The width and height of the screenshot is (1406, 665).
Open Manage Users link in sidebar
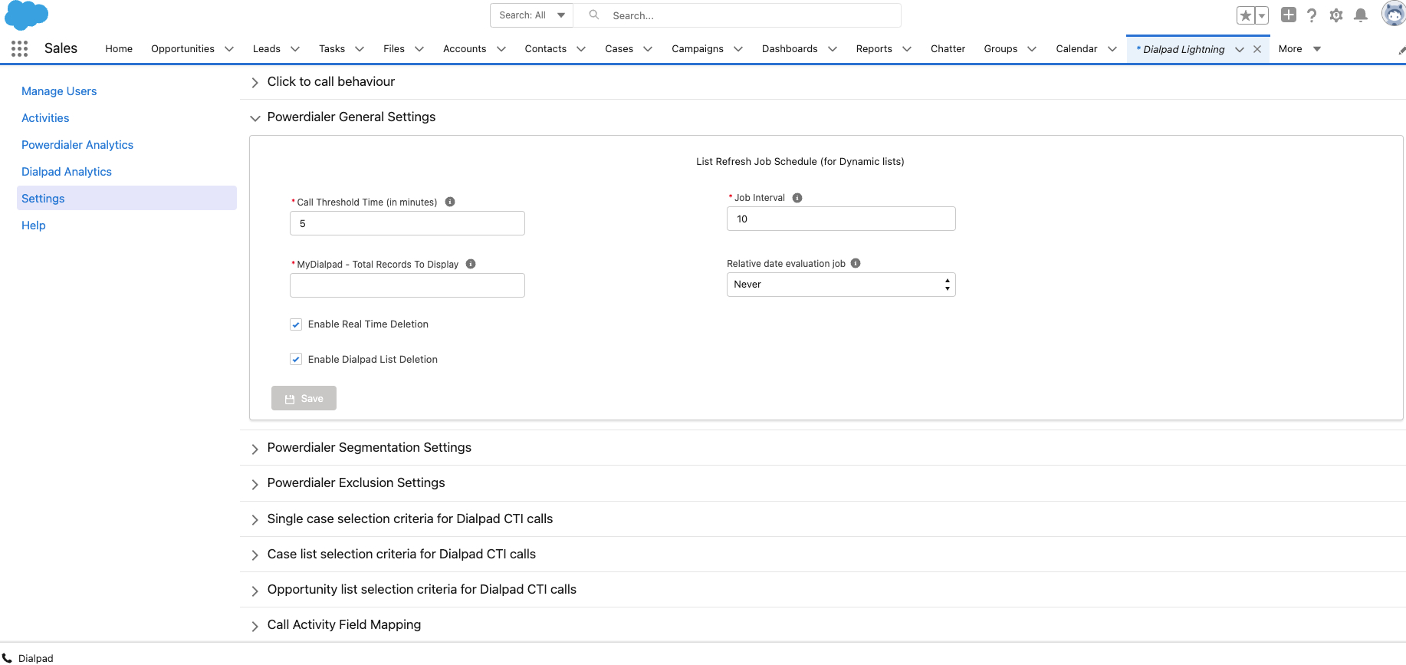(59, 91)
